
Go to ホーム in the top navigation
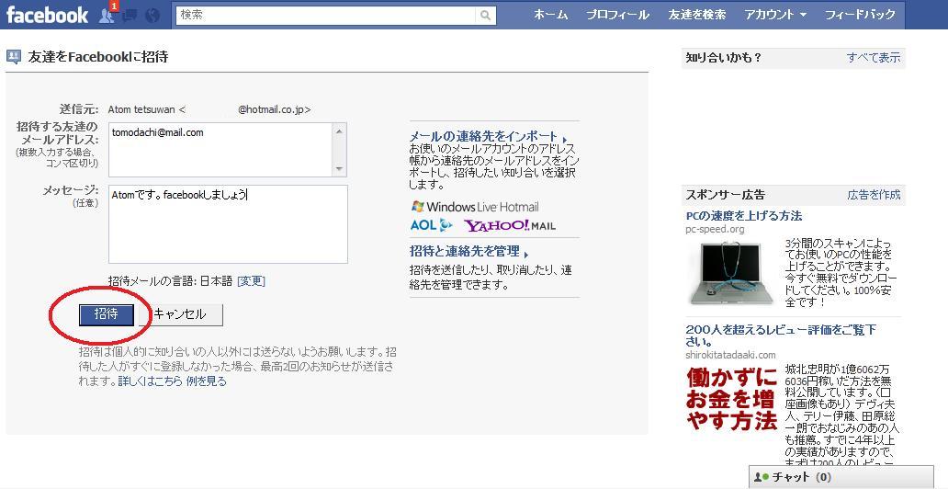(551, 15)
